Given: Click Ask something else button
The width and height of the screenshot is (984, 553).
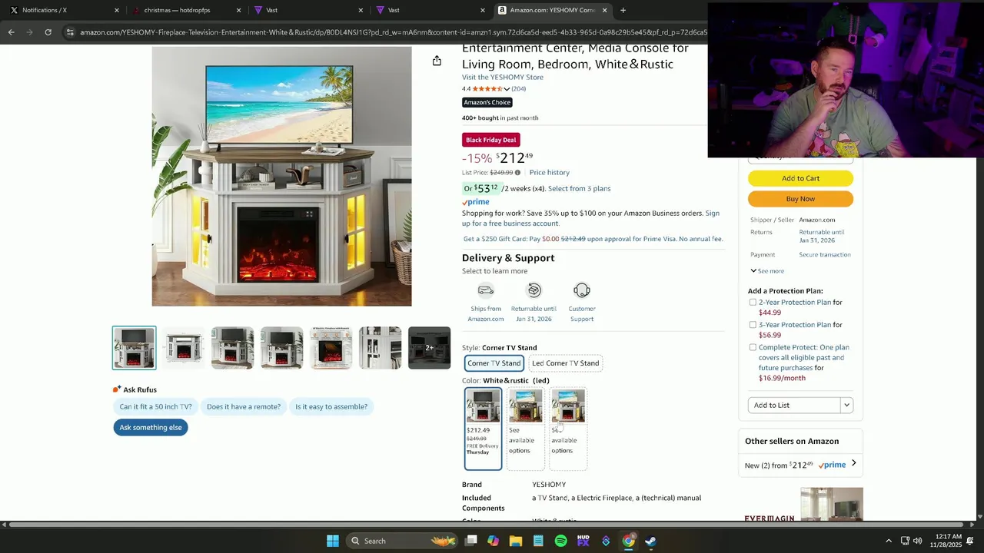Looking at the screenshot, I should click(151, 428).
